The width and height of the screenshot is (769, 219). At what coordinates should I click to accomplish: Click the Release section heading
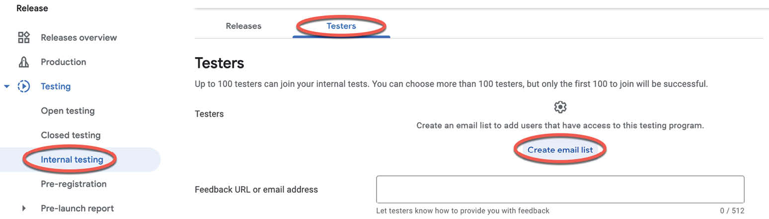(32, 8)
